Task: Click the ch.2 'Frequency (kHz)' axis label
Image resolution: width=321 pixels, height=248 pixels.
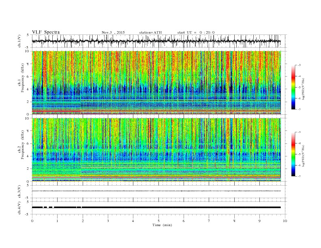Action: 23,145
